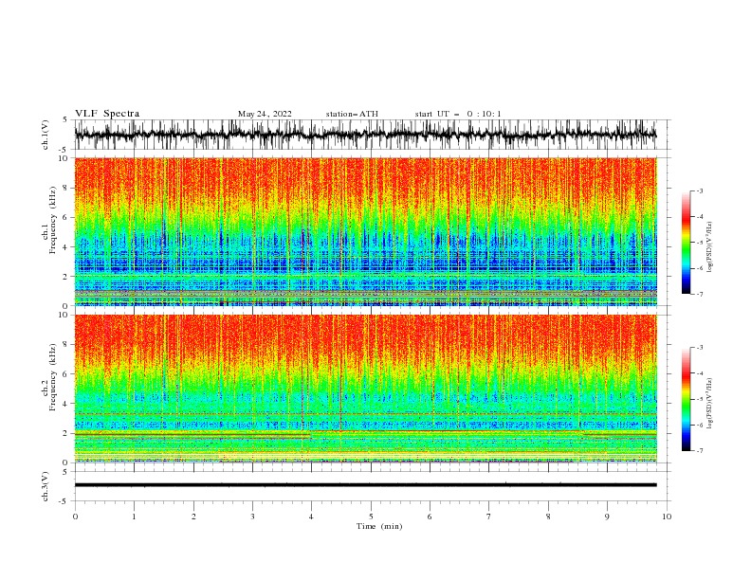
Task: Click the "VLF Spectra" title text
Action: [x=107, y=114]
